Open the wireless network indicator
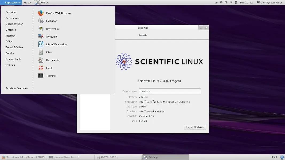285x160 pixels. pos(231,2)
